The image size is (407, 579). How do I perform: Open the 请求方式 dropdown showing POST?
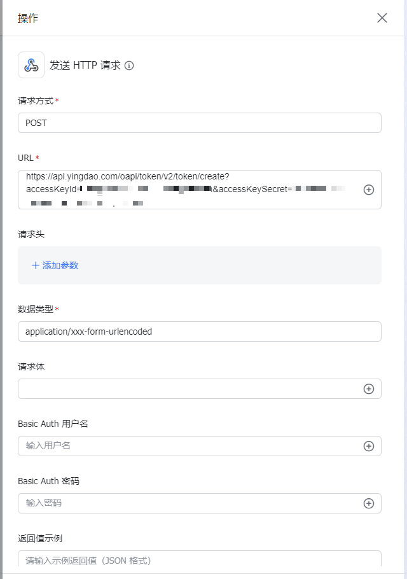199,123
